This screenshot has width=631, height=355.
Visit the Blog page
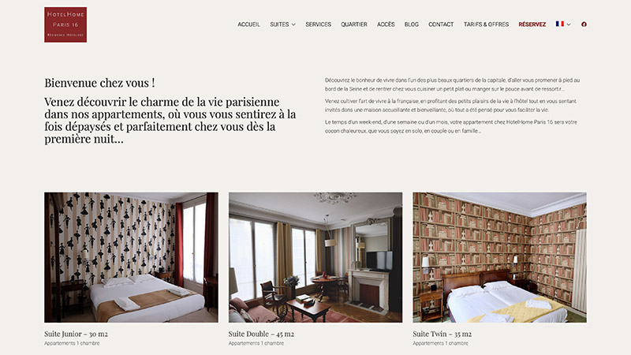click(412, 24)
